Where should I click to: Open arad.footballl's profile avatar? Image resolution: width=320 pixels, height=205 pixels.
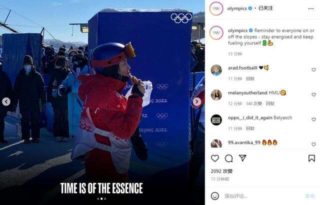click(216, 70)
